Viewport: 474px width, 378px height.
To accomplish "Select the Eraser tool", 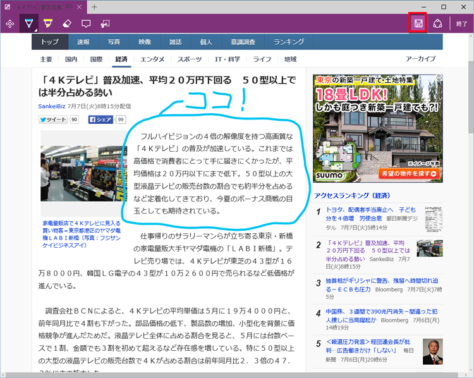I will pyautogui.click(x=67, y=24).
